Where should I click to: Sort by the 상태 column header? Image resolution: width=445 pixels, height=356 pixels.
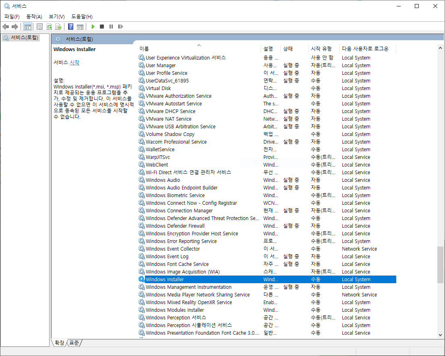click(x=294, y=49)
